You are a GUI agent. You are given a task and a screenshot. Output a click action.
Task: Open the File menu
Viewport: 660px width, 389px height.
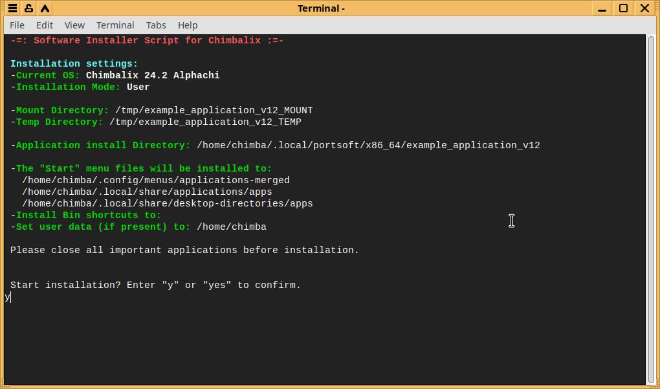point(17,25)
